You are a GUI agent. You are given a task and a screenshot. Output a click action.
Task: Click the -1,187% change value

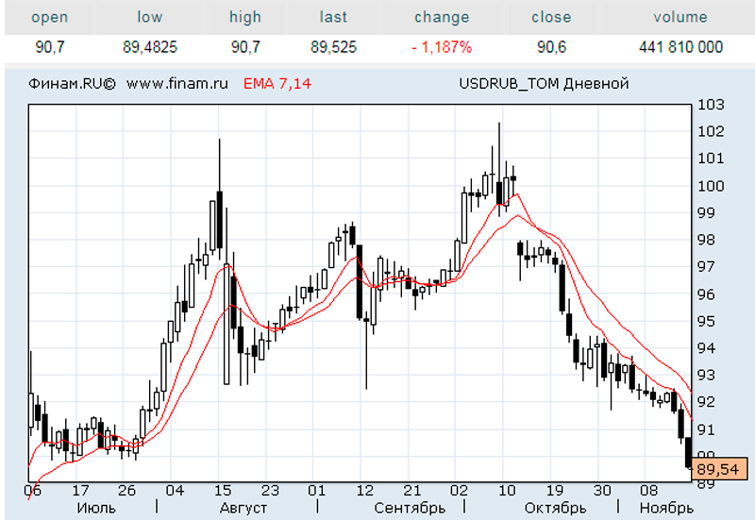[x=441, y=46]
